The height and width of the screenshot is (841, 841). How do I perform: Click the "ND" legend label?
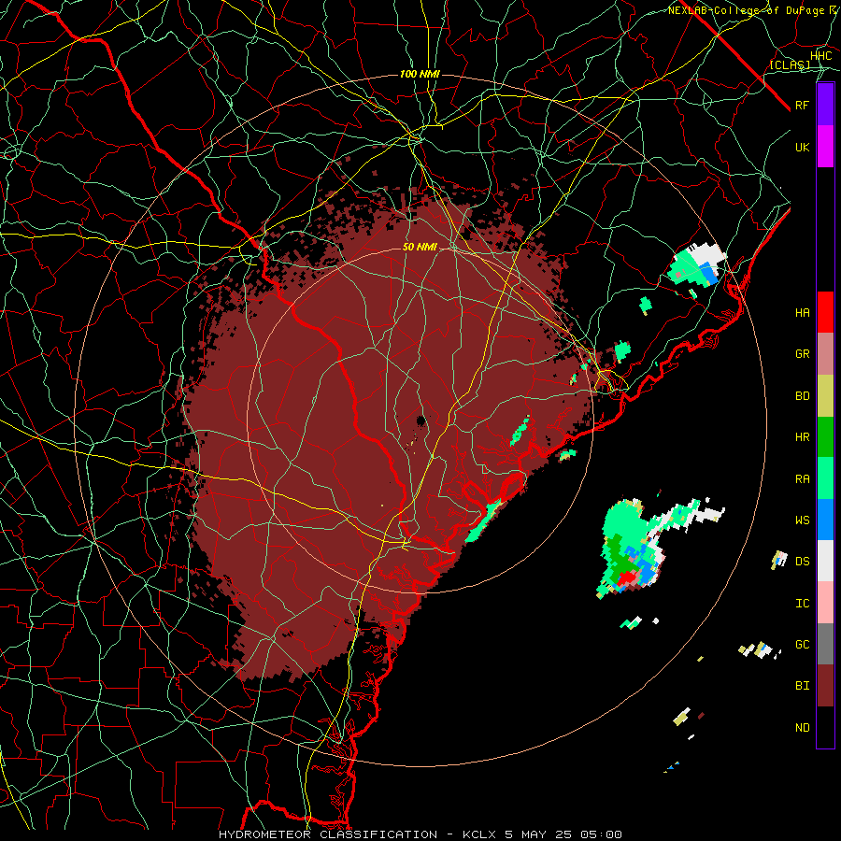802,728
